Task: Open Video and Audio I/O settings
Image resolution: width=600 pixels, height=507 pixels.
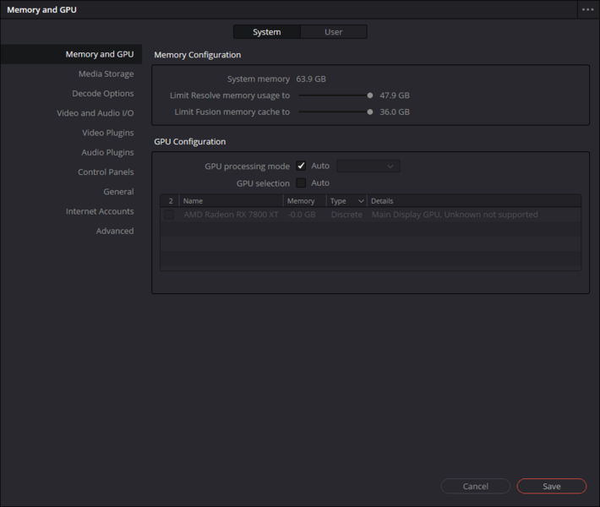Action: (x=95, y=113)
